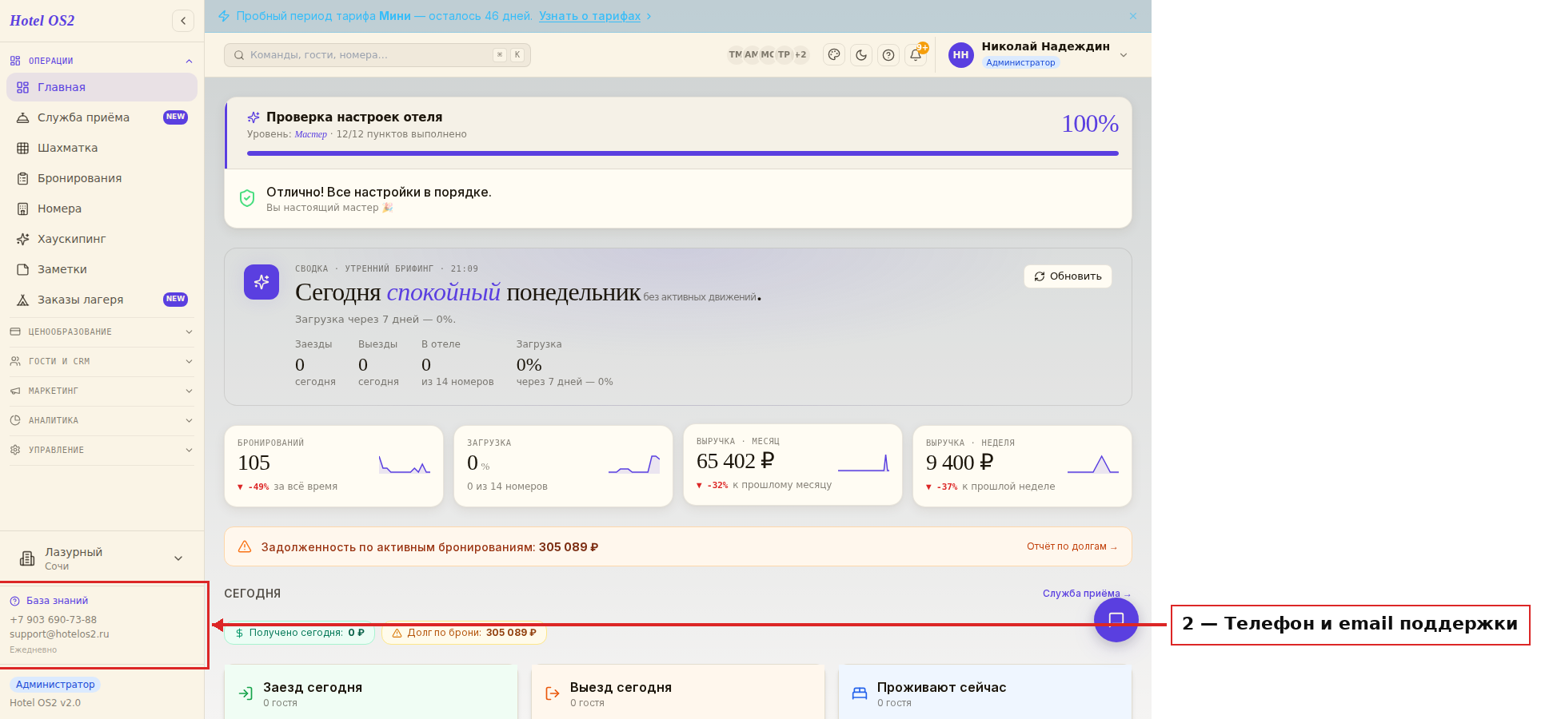Expand the АНАЛИТИКА section
1549x719 pixels.
pos(102,420)
